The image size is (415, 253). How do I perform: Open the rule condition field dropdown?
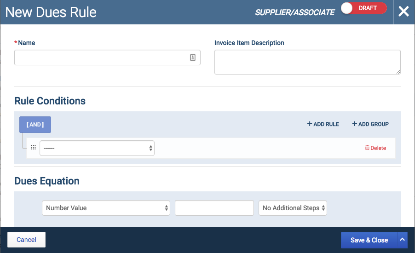[x=97, y=148]
